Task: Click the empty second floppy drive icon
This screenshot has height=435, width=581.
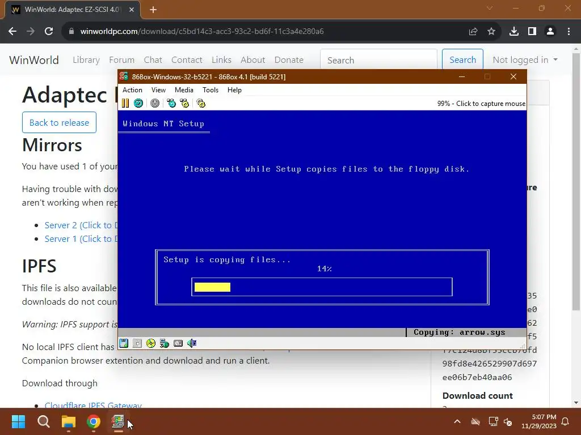Action: (137, 343)
